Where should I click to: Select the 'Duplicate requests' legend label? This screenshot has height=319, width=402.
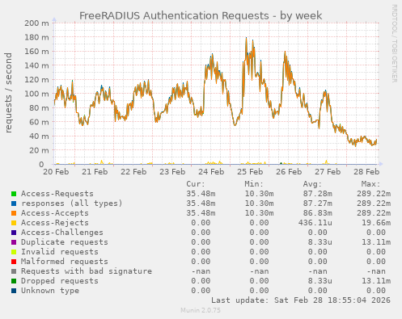point(65,242)
